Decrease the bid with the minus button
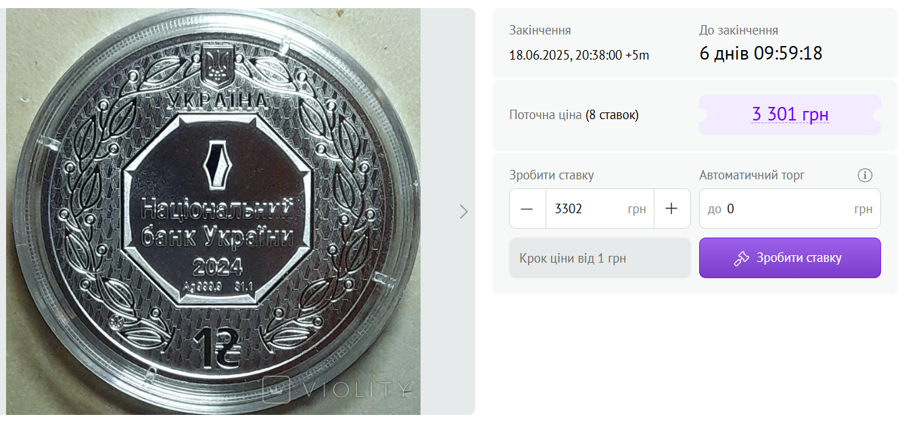The width and height of the screenshot is (904, 421). point(527,208)
